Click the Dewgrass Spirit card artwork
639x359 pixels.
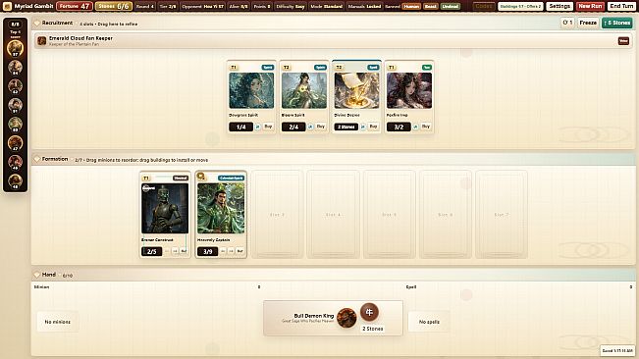(251, 90)
